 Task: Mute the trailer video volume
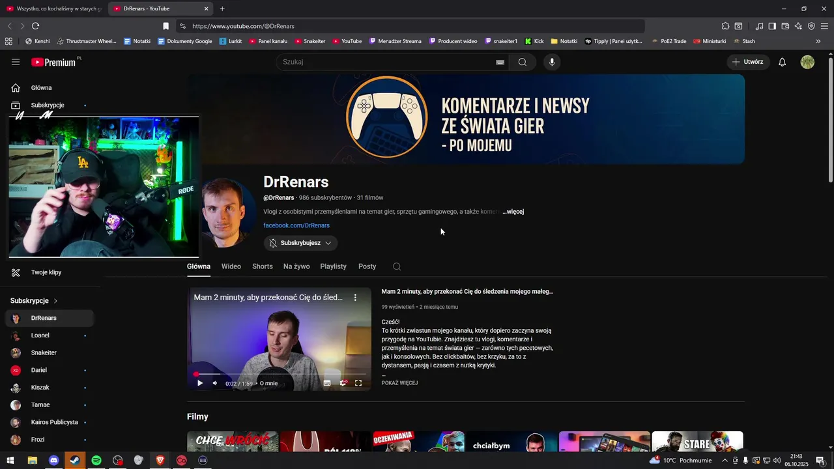click(x=215, y=383)
